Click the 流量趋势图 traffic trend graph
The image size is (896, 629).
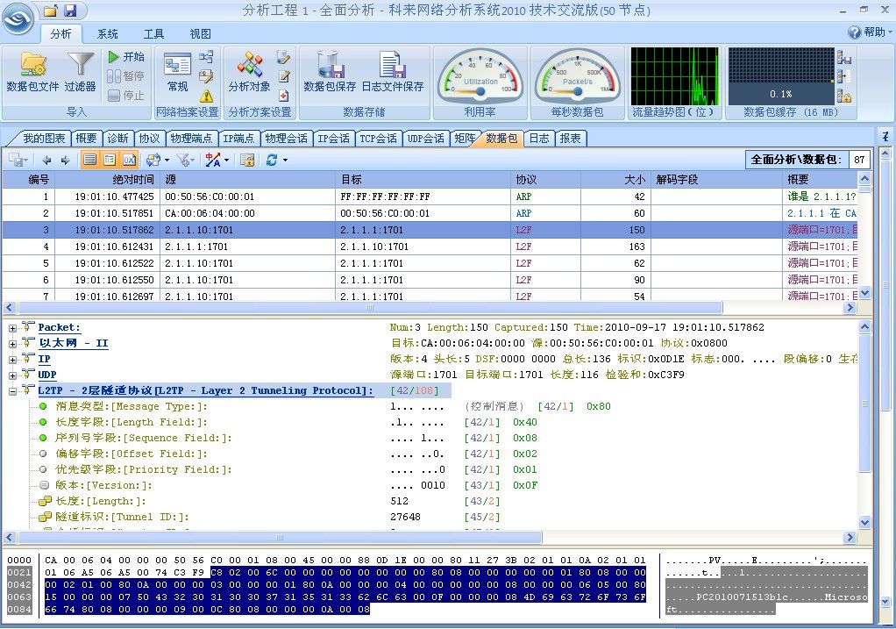(x=674, y=75)
